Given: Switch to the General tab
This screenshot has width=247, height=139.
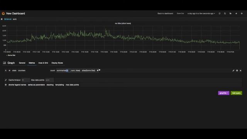Looking at the screenshot, I should click(22, 63).
